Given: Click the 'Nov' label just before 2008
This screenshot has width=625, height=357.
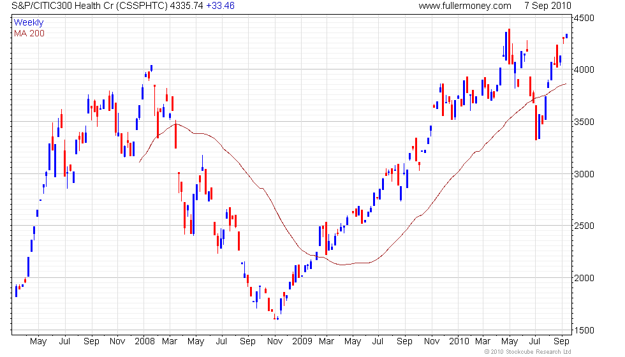Looking at the screenshot, I should click(x=117, y=342).
